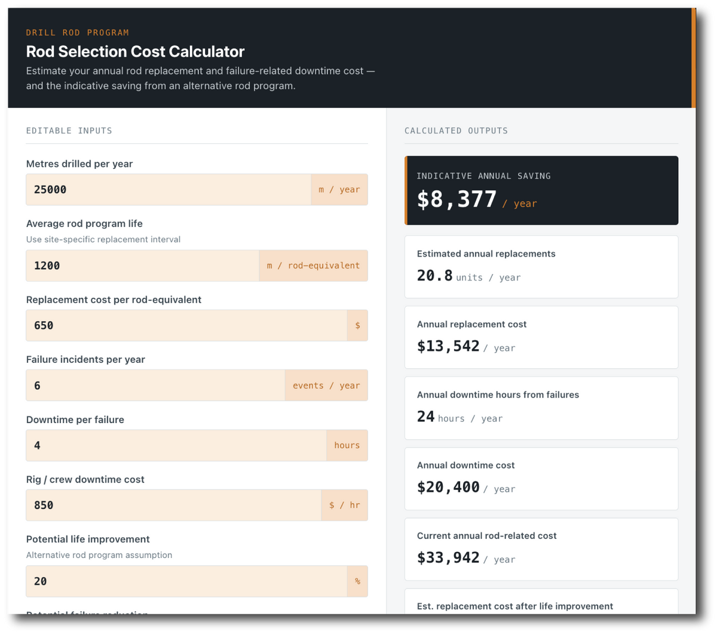The width and height of the screenshot is (717, 635).
Task: Click the Est. replacement cost after life improvement card
Action: pyautogui.click(x=541, y=602)
